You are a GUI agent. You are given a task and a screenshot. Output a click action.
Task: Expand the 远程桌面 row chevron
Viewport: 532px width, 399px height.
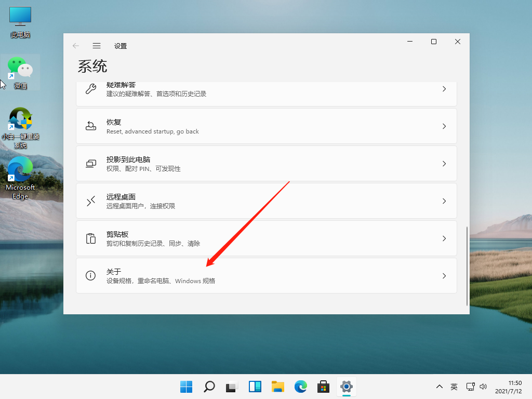coord(444,201)
